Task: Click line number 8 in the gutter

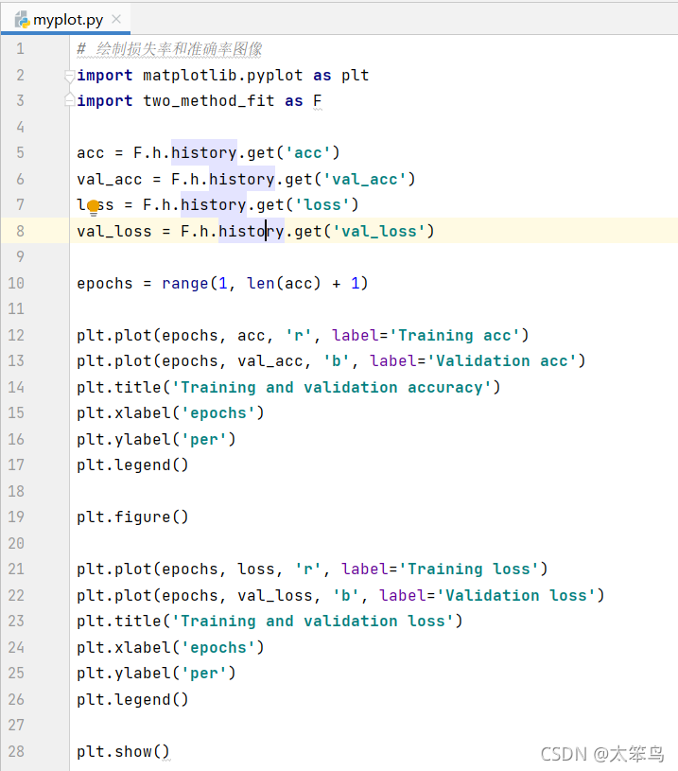Action: [x=20, y=231]
